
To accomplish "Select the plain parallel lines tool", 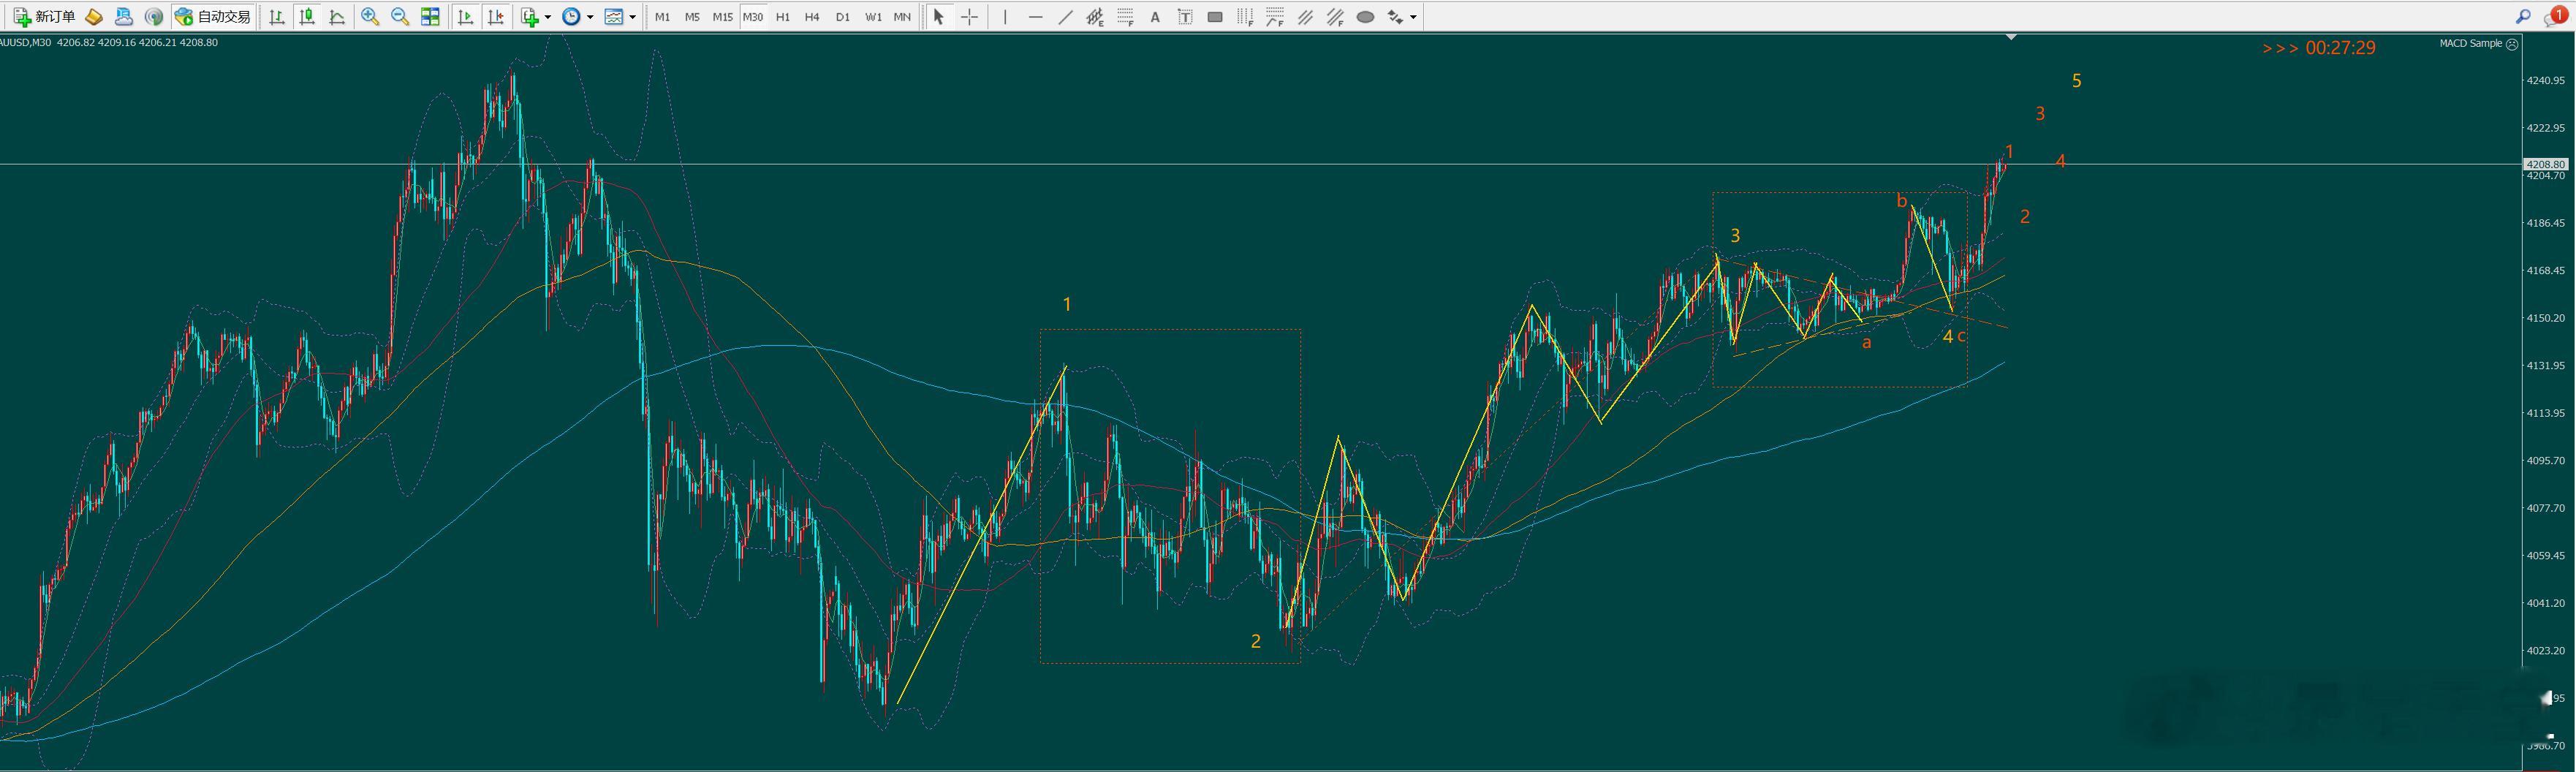I will (1305, 17).
